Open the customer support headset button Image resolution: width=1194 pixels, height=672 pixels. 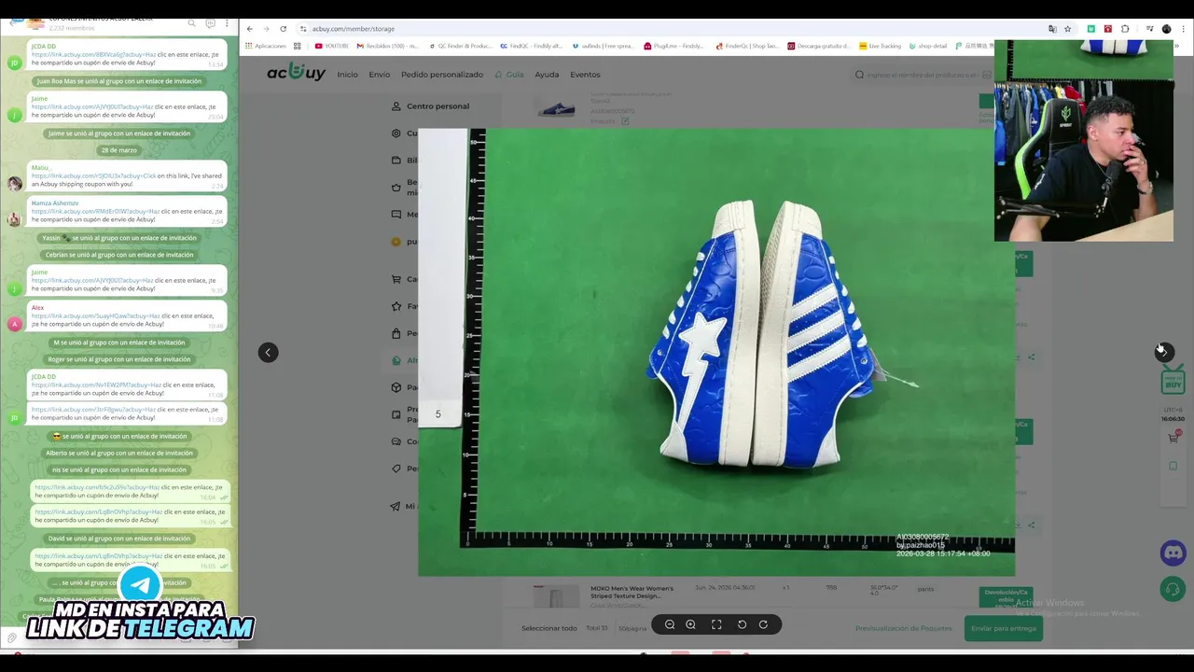pyautogui.click(x=1173, y=589)
